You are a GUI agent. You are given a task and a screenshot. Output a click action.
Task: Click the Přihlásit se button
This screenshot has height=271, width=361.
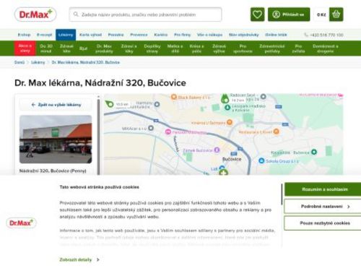click(289, 14)
